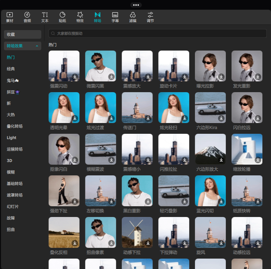Preview the 轻巧叠影 transition thumbnail
The width and height of the screenshot is (271, 269).
(x=174, y=191)
